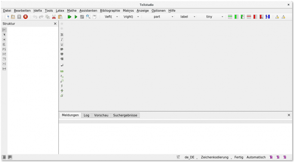Viewport: 294px width, 162px height.
Task: Open the Optionen menu
Action: point(158,11)
